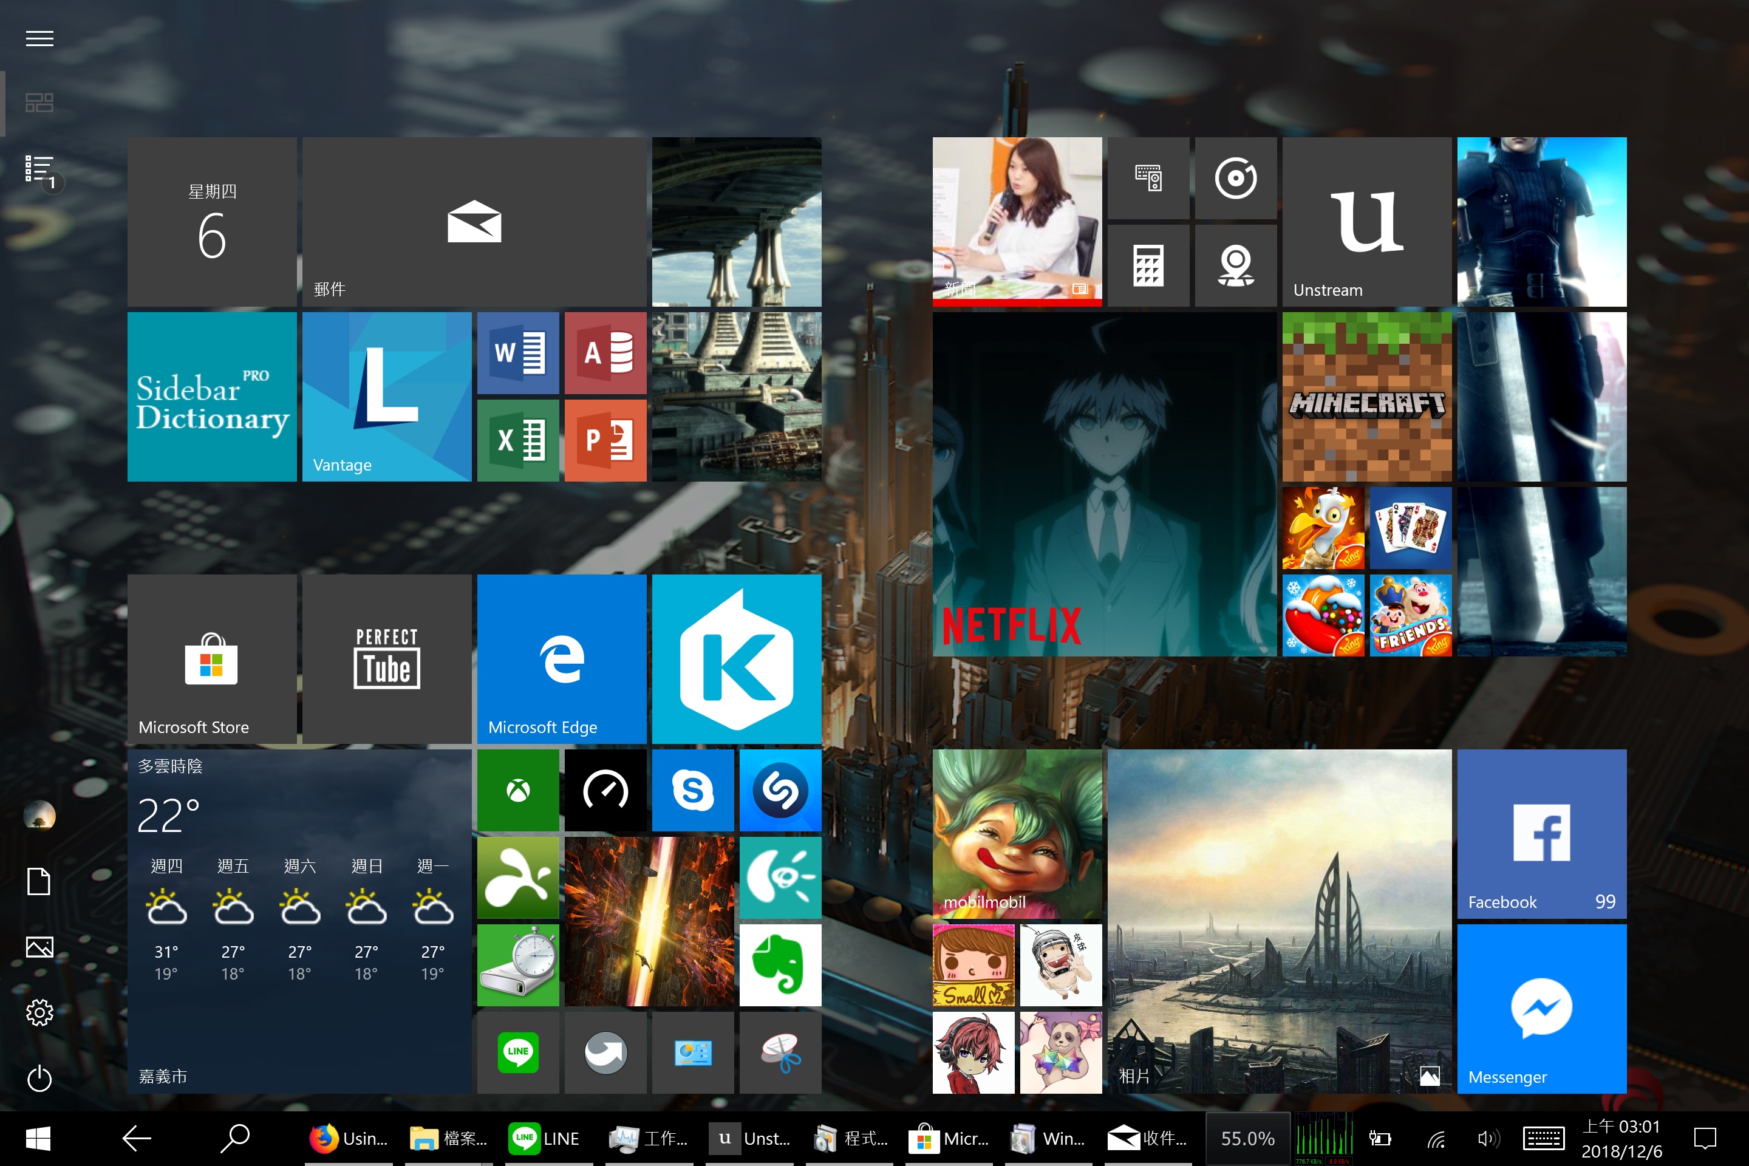Switch to Unstream taskbar window

[749, 1139]
